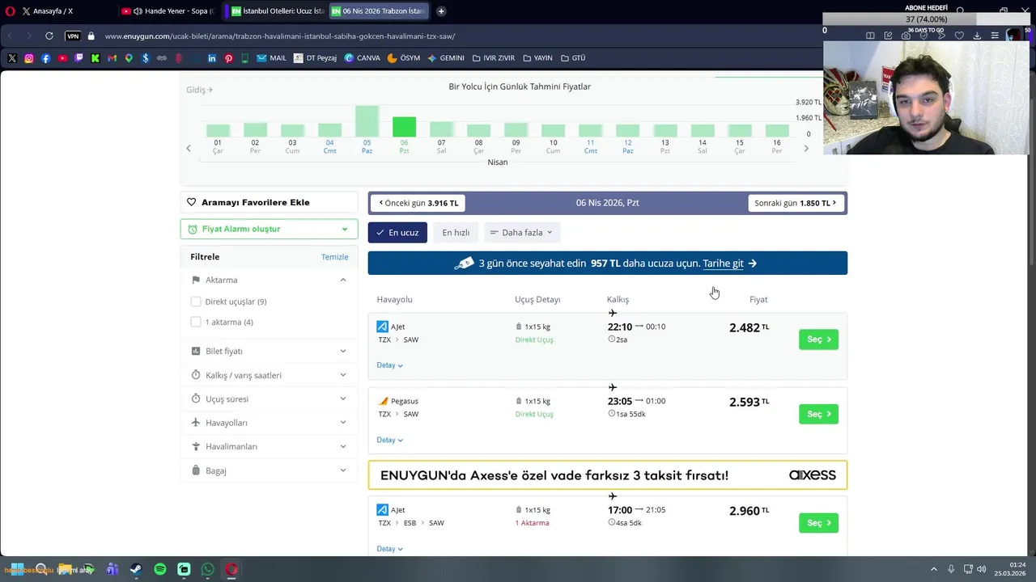Click Seç for the 2.482 TL flight
This screenshot has height=582, width=1036.
818,339
